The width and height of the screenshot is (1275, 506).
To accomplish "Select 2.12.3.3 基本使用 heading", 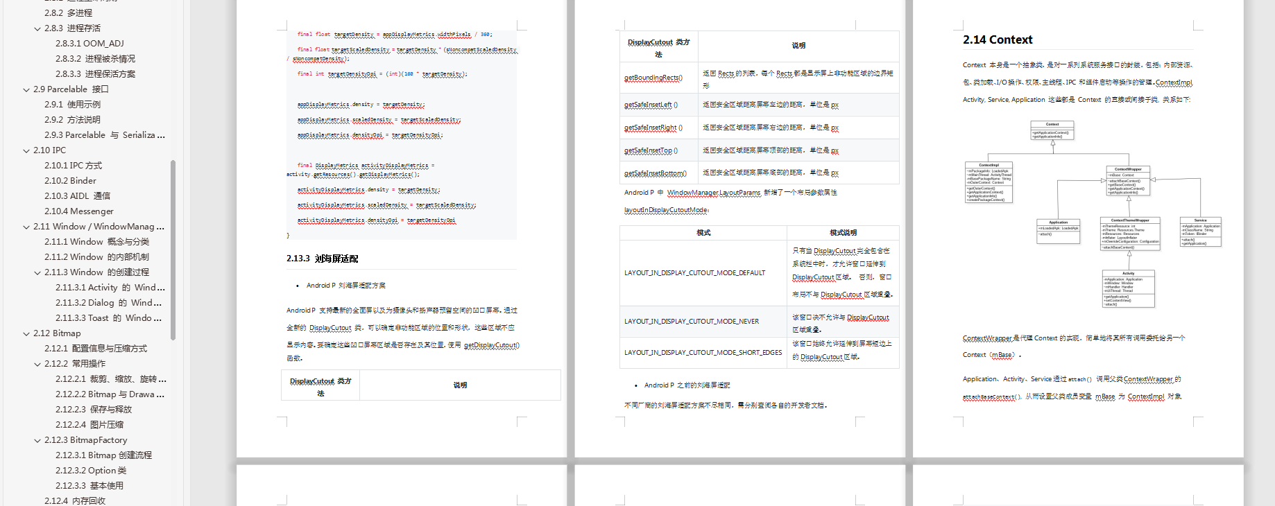I will click(x=89, y=486).
